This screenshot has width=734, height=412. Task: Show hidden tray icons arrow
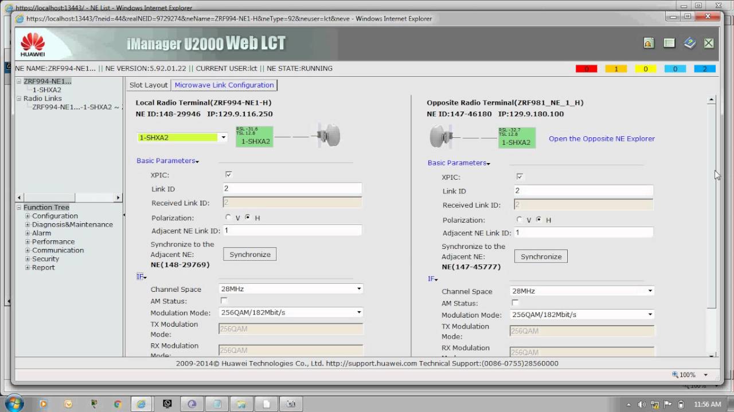629,405
